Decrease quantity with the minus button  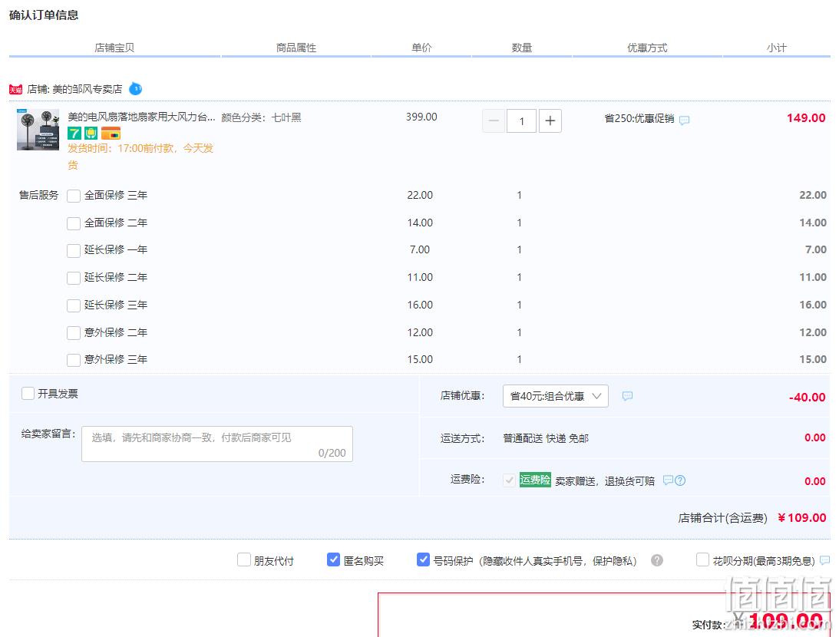[494, 120]
